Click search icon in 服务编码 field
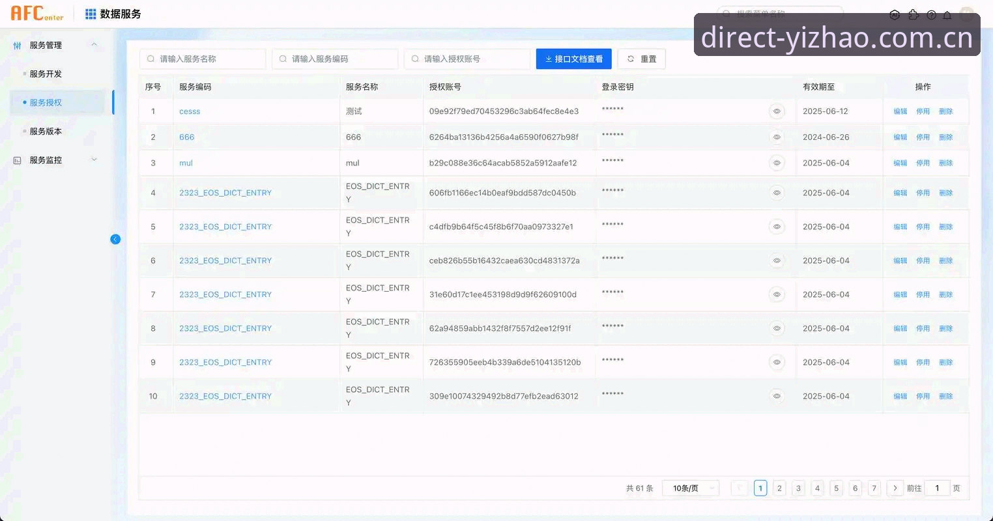Viewport: 993px width, 521px height. tap(283, 59)
